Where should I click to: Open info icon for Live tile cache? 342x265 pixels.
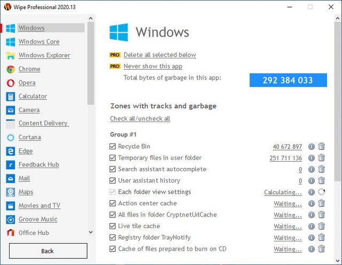click(312, 226)
